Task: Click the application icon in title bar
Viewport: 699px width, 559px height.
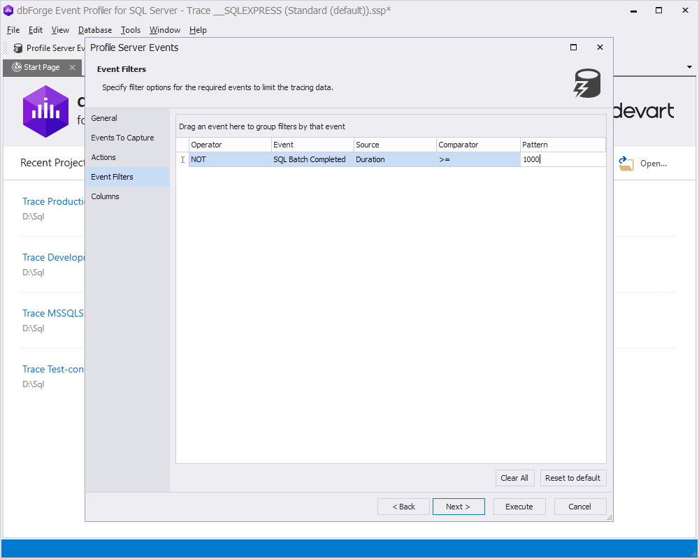Action: pos(8,10)
